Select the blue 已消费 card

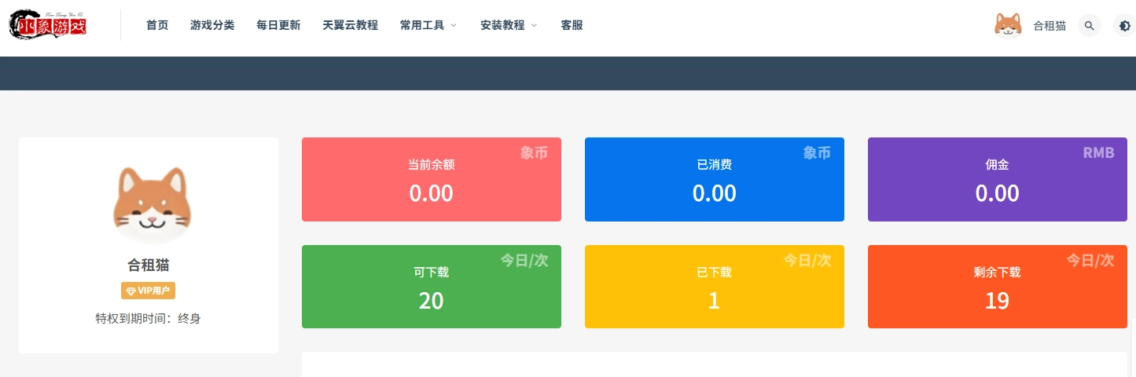coord(714,180)
